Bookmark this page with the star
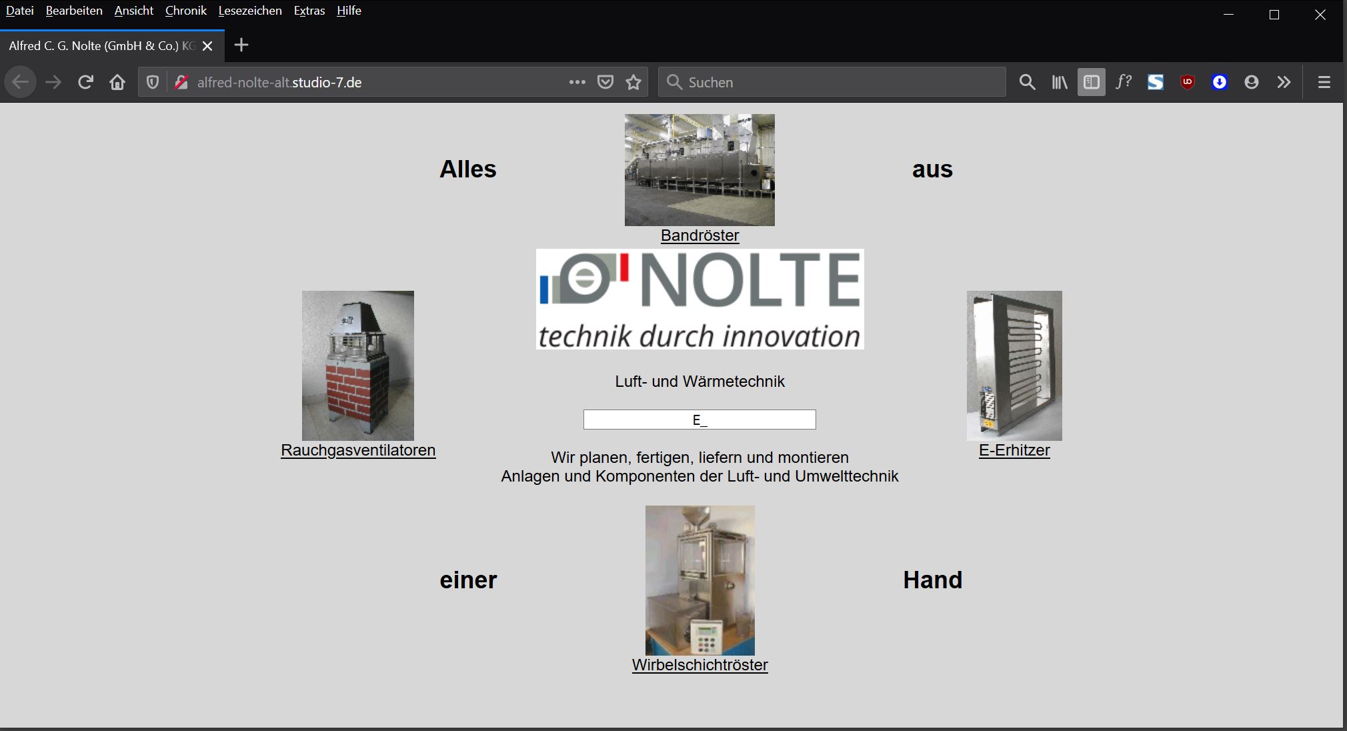 click(633, 82)
